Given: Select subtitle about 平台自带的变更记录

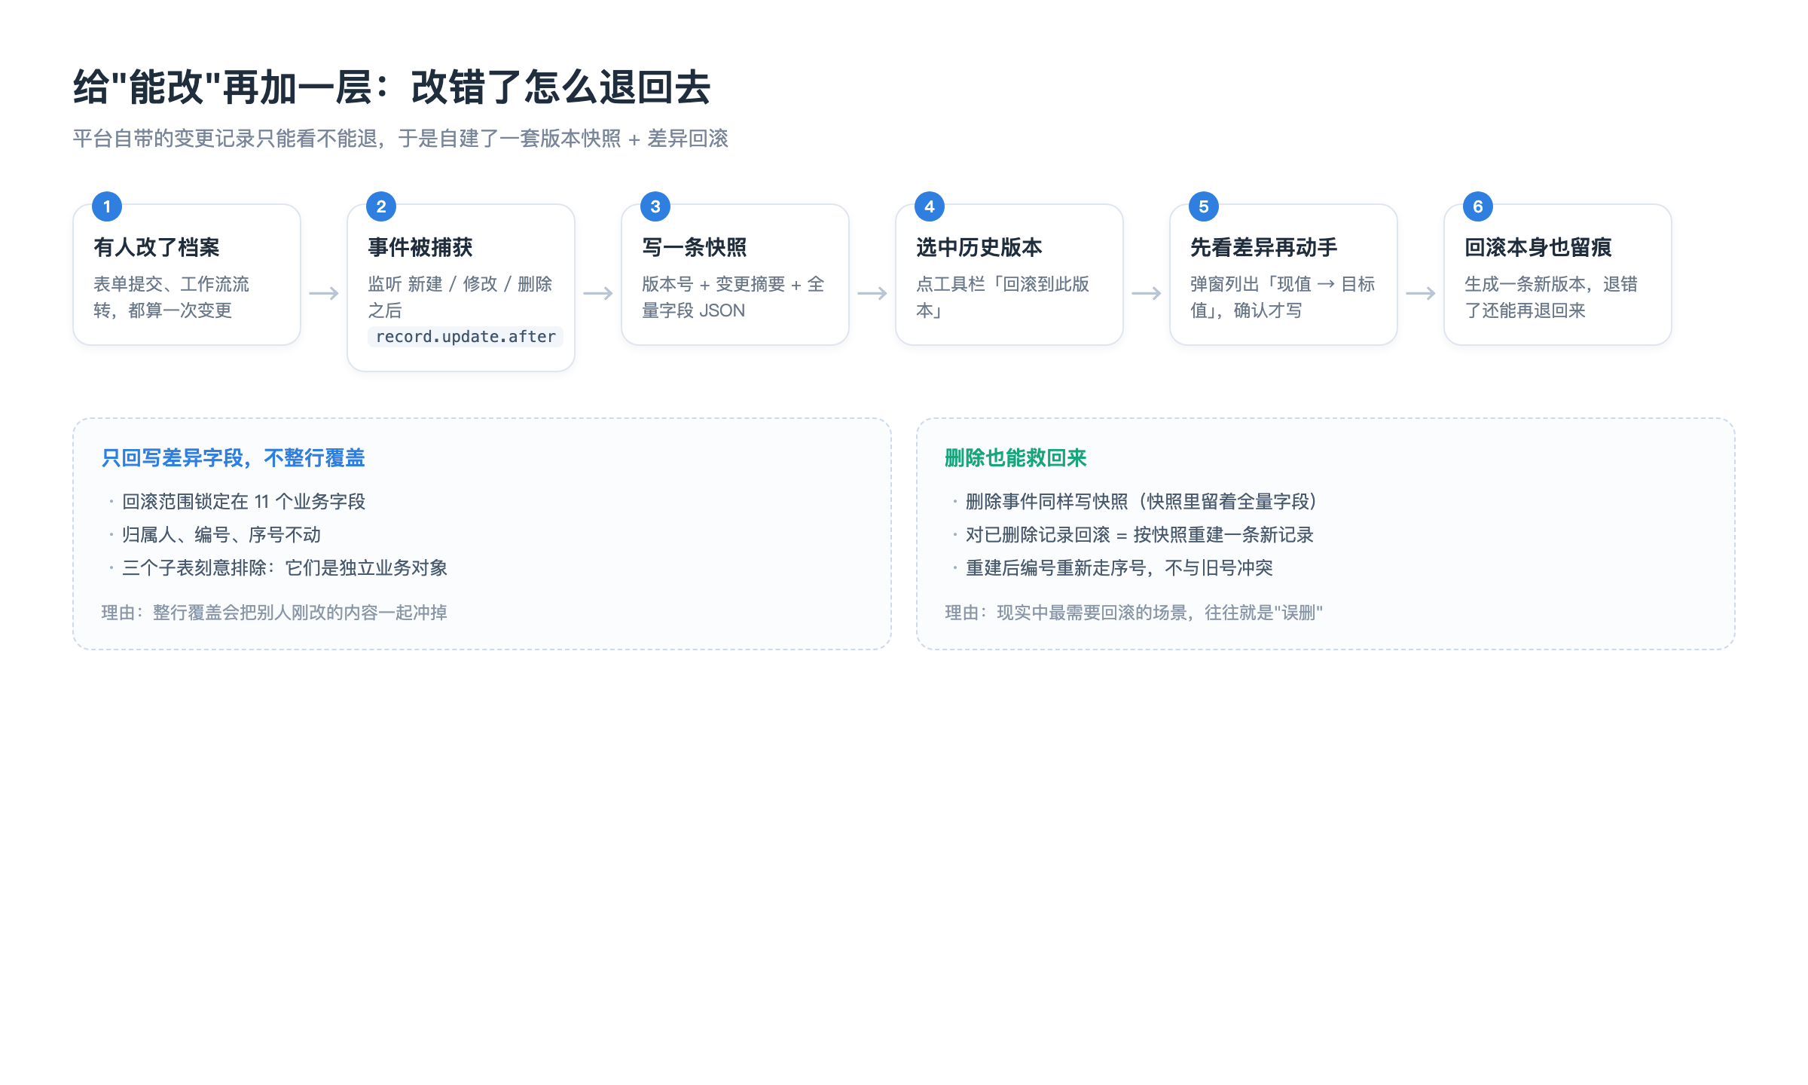Looking at the screenshot, I should 400,139.
